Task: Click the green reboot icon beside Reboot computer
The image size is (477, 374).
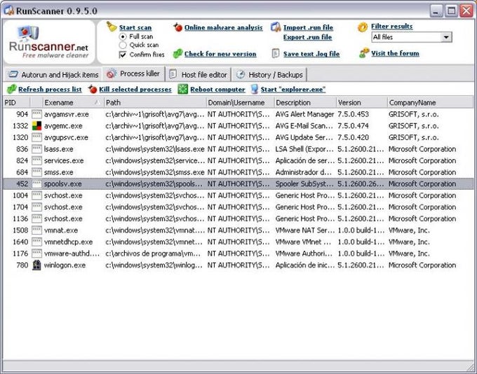Action: click(x=183, y=89)
